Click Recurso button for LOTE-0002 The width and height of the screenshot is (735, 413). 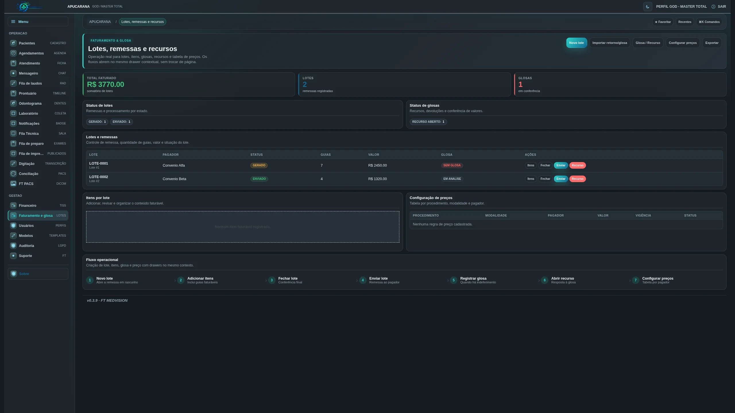point(577,179)
